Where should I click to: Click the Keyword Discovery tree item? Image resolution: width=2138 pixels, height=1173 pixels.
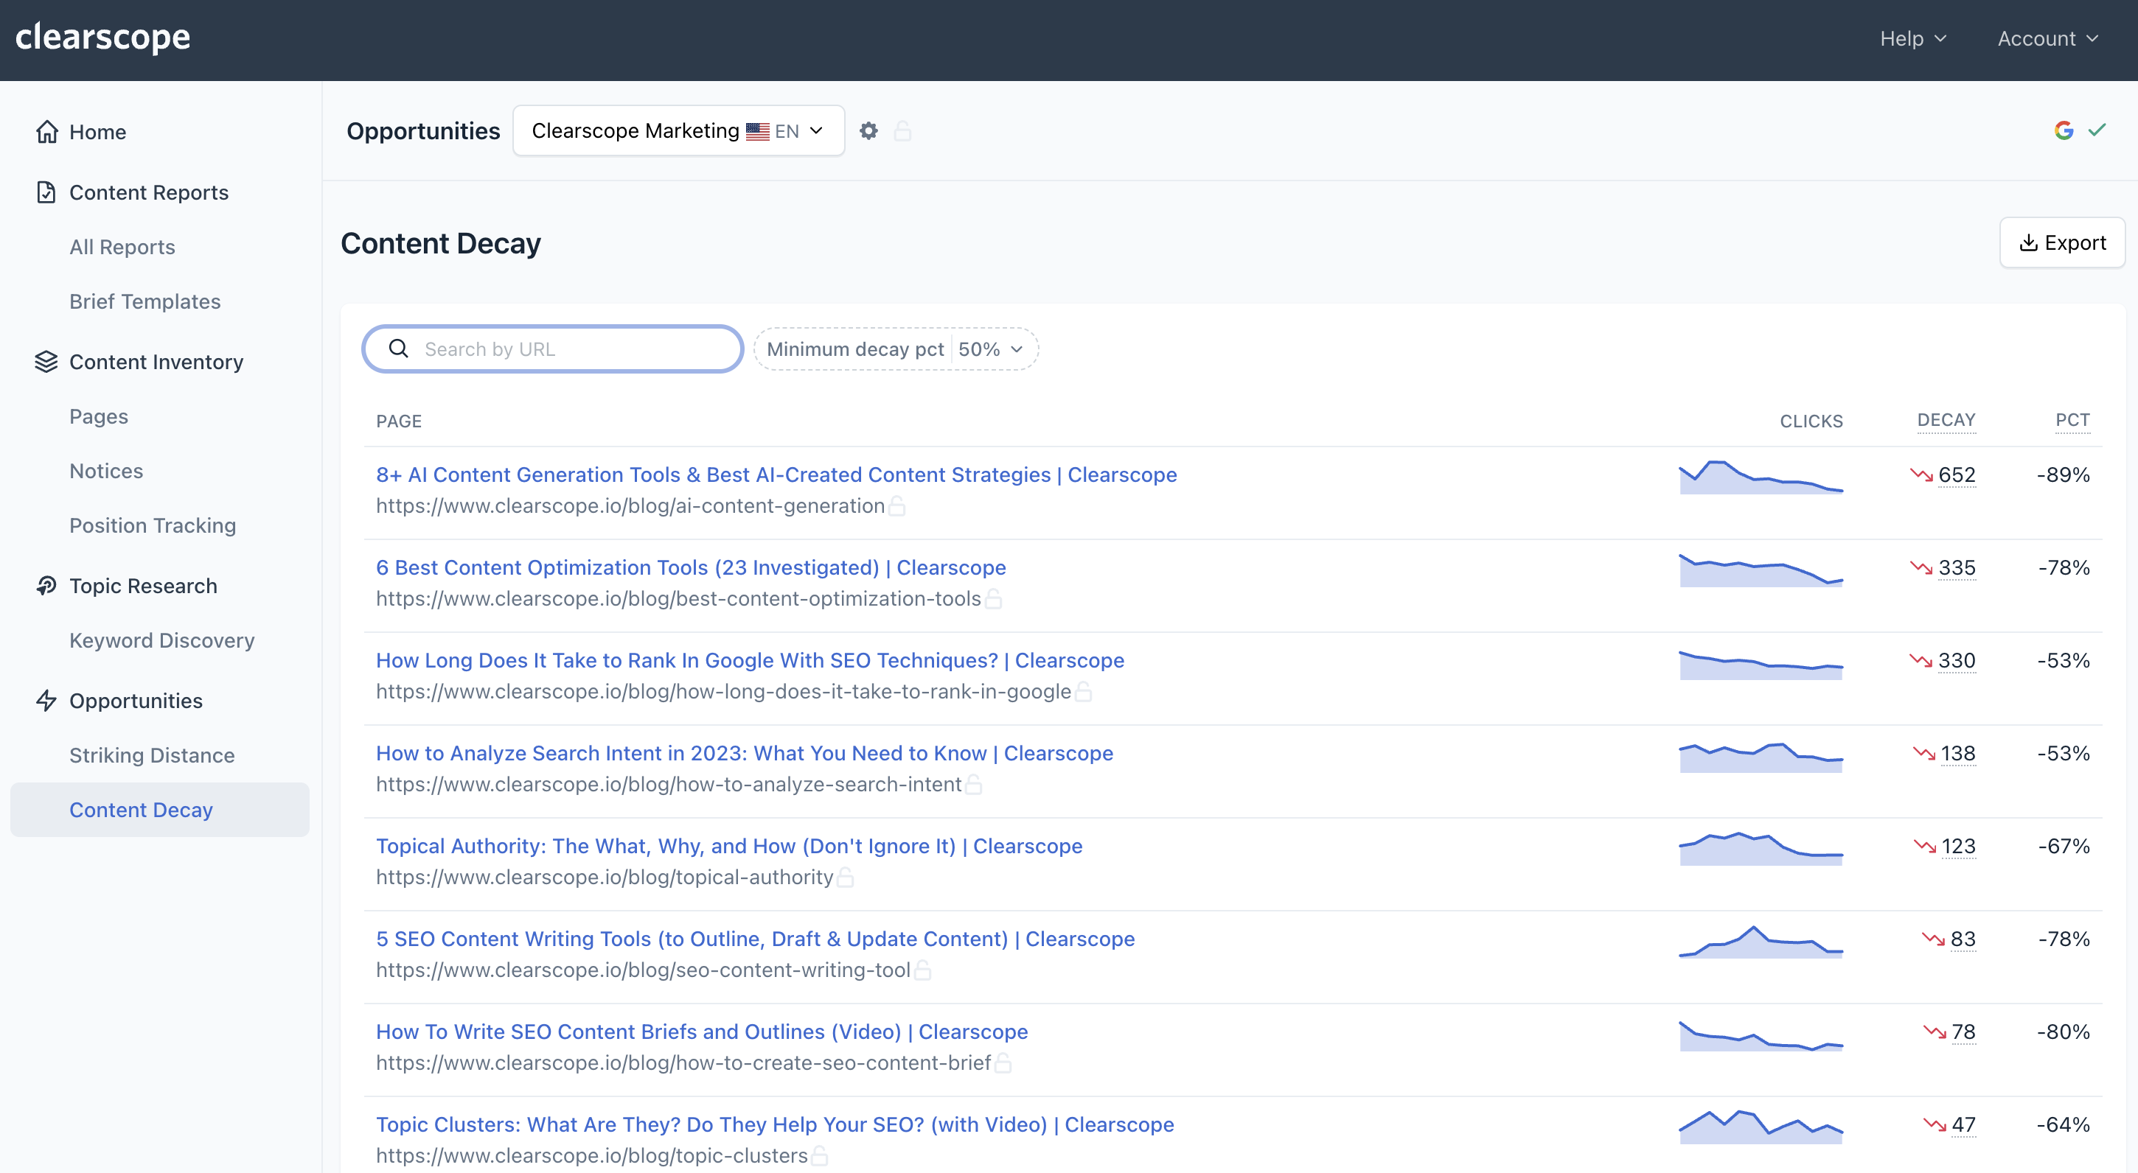click(x=161, y=639)
